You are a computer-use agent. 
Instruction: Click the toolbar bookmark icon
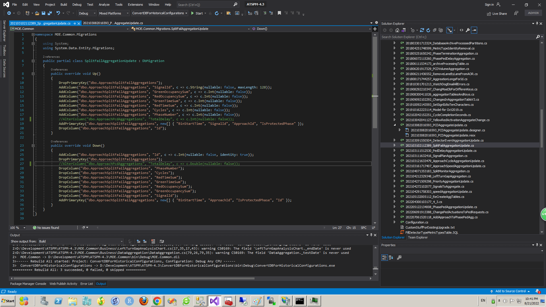click(279, 13)
